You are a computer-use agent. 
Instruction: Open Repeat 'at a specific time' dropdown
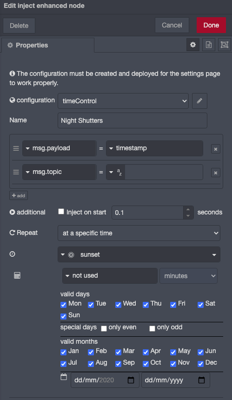click(139, 233)
